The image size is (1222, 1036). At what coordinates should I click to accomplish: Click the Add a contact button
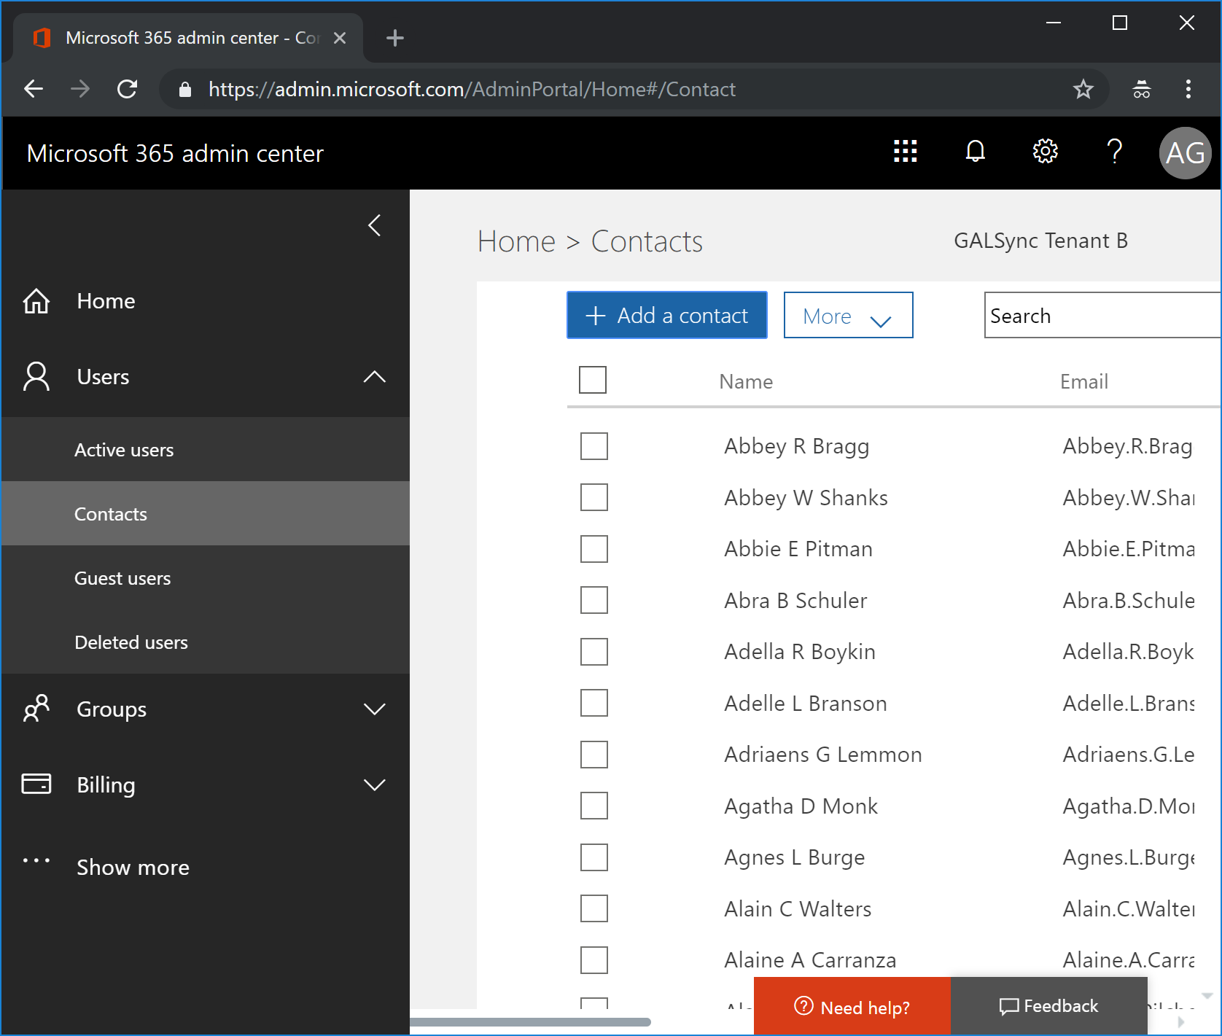click(666, 316)
